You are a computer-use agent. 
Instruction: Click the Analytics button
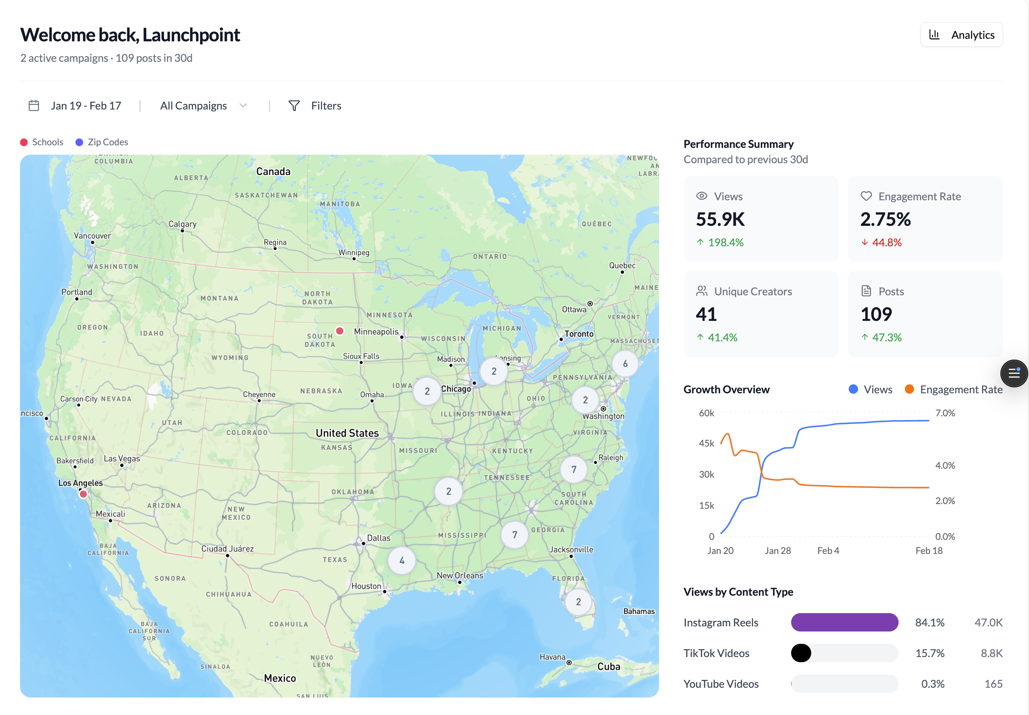[961, 34]
